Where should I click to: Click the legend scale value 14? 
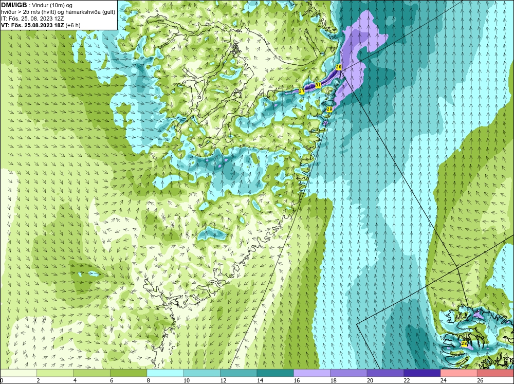tap(260, 380)
